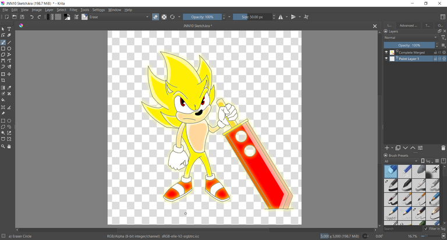The height and width of the screenshot is (240, 447).
Task: Toggle horizontal mirror tool
Action: [x=281, y=17]
